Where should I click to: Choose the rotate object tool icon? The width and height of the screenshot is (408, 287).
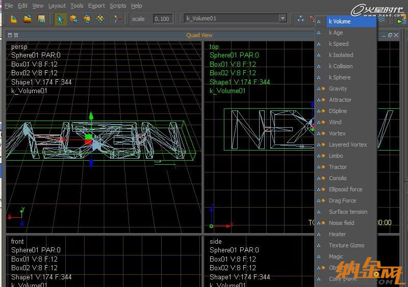click(x=87, y=19)
